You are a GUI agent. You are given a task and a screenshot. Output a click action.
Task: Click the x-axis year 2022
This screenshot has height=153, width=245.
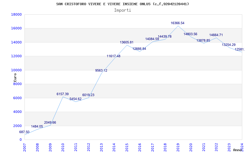[x=217, y=147]
